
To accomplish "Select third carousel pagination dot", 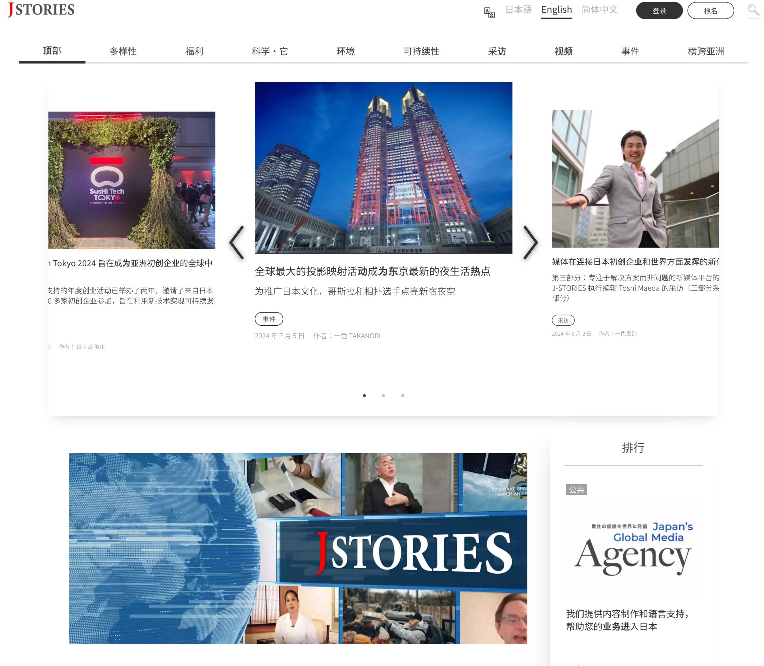I will 403,396.
